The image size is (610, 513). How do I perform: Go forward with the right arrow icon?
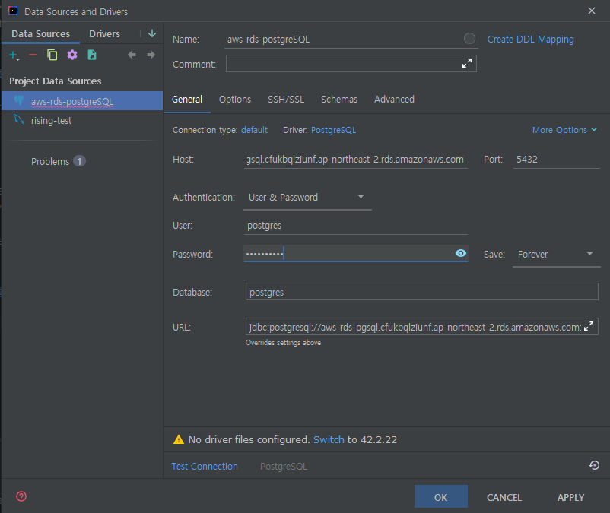(151, 55)
